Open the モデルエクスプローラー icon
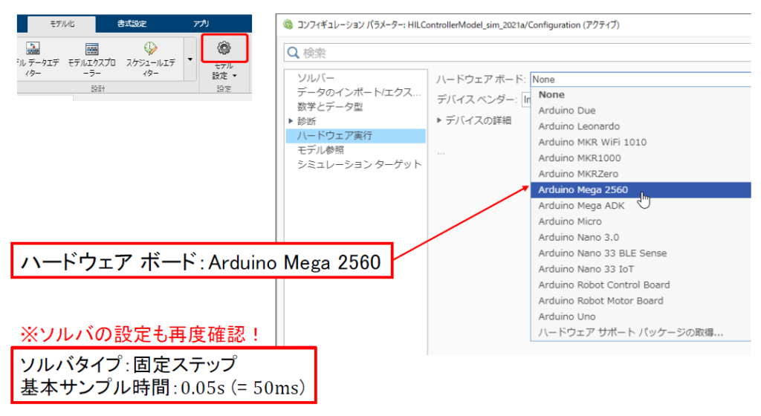The width and height of the screenshot is (761, 416). coord(91,48)
